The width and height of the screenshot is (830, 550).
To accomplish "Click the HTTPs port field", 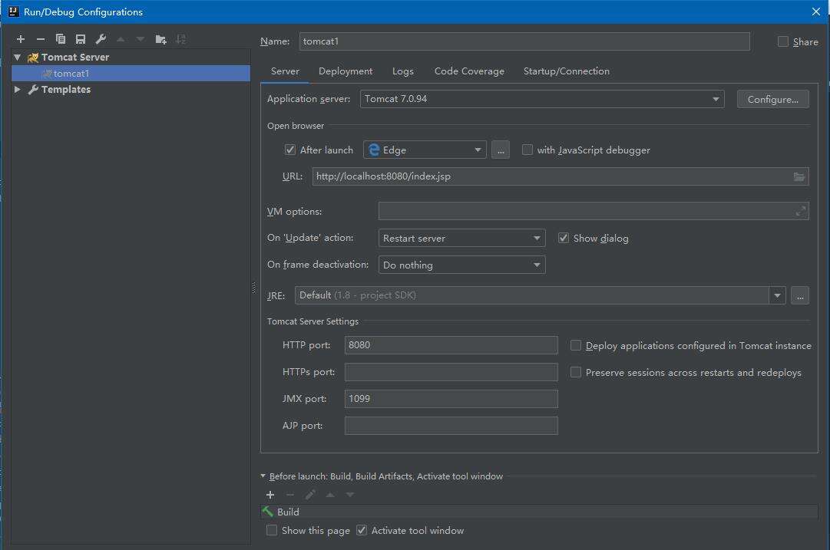I will (x=451, y=372).
